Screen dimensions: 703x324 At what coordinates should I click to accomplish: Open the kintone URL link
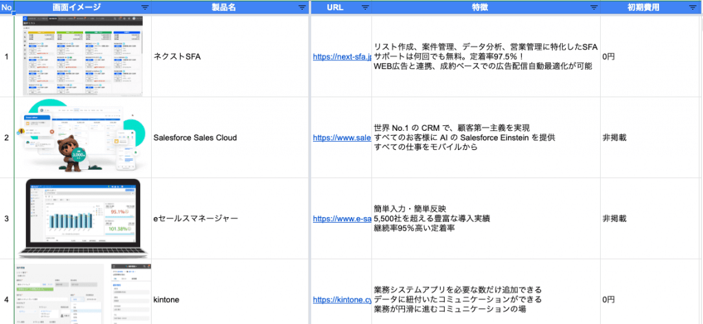point(342,299)
